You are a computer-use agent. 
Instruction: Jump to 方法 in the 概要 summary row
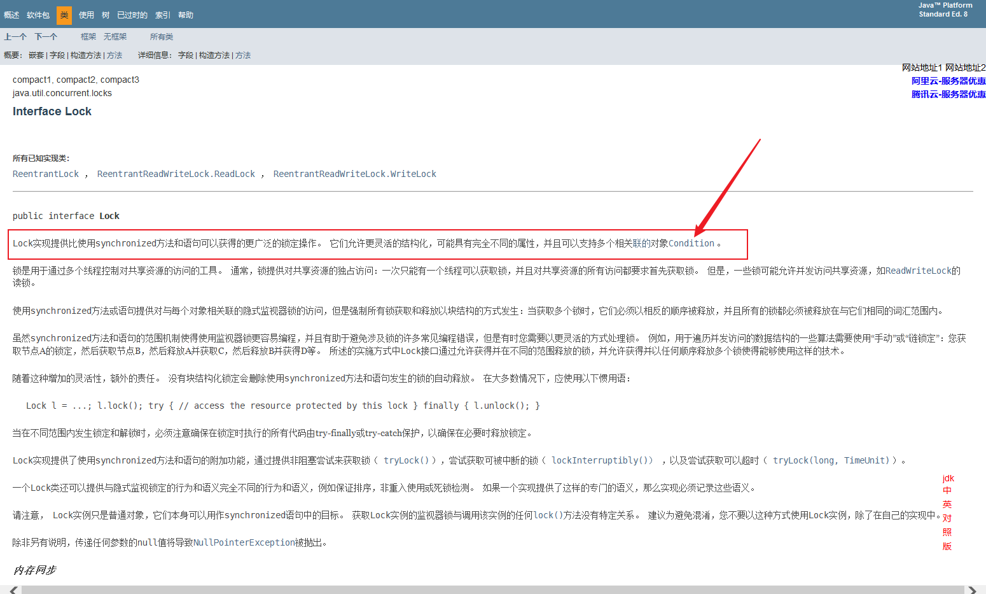click(115, 55)
